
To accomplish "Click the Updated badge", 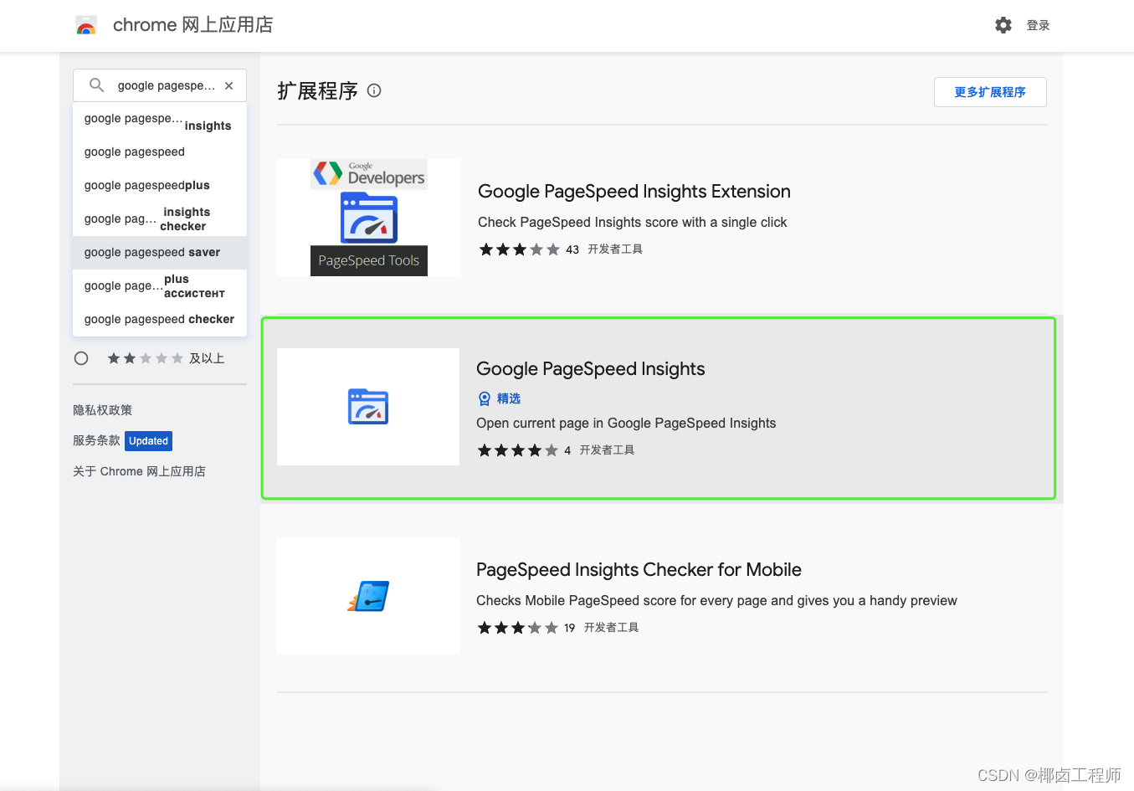I will coord(149,441).
